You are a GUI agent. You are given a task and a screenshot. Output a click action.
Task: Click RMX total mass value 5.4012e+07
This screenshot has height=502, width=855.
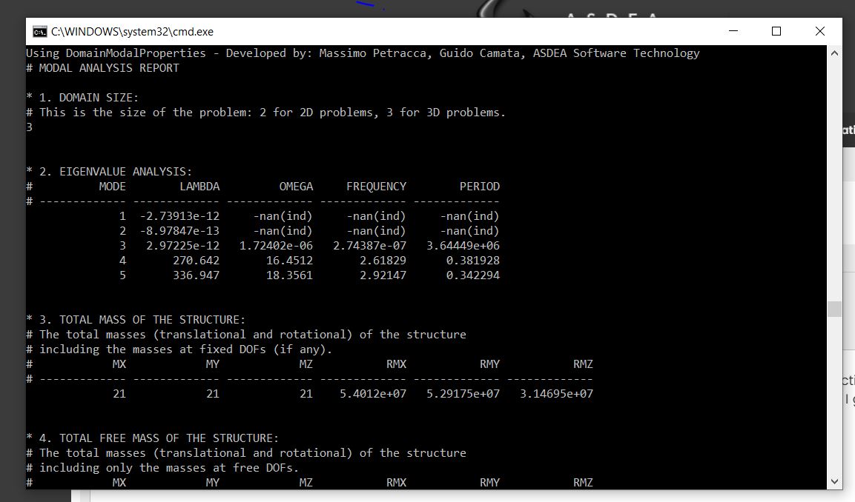373,394
